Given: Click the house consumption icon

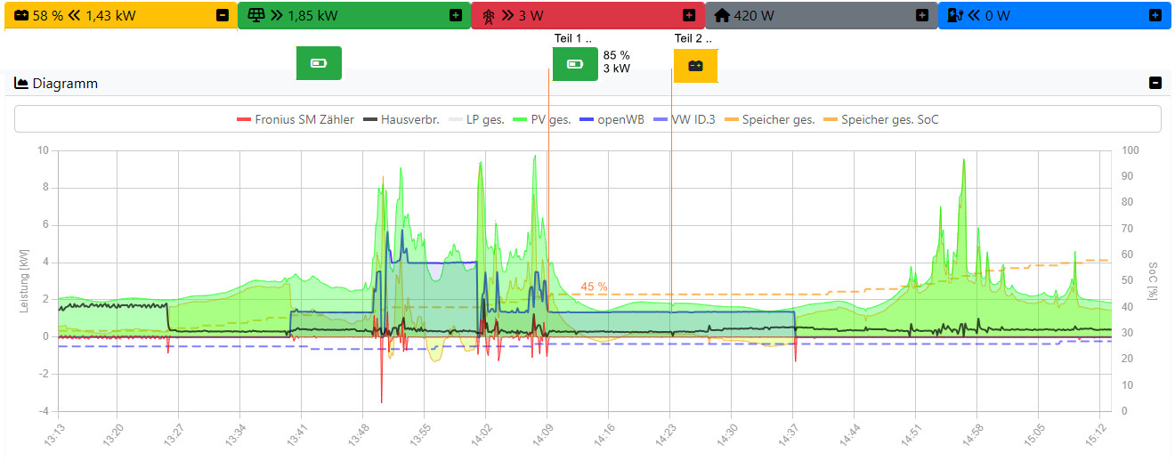Looking at the screenshot, I should (x=722, y=15).
